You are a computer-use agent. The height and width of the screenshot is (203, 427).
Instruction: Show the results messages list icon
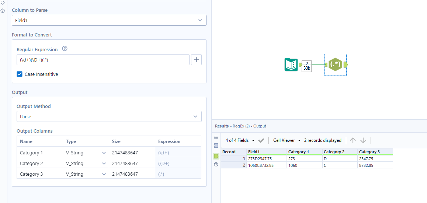pos(216,137)
